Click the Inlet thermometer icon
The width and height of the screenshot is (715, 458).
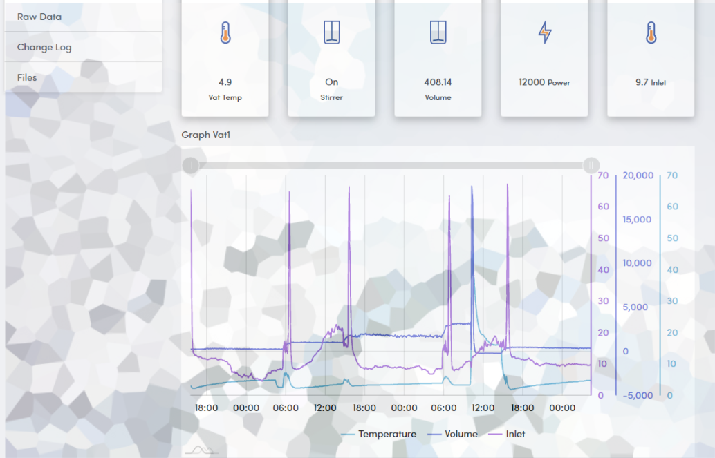coord(651,32)
